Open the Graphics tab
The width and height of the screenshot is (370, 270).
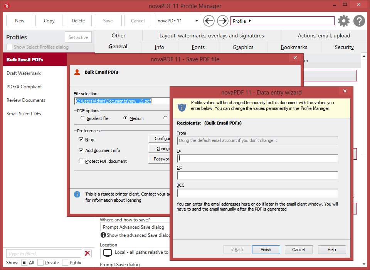click(x=243, y=47)
